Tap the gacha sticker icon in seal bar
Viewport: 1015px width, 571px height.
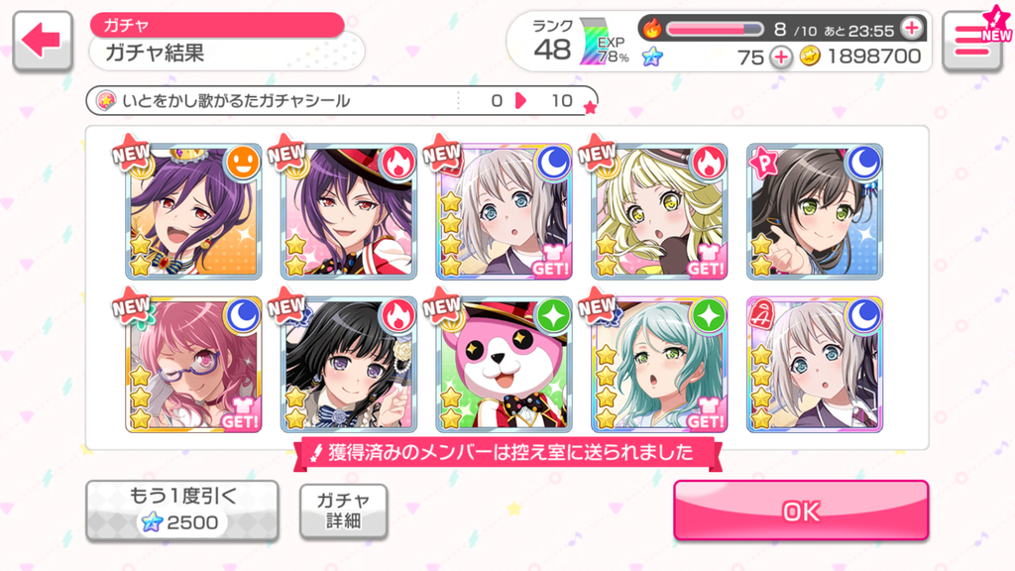point(105,100)
